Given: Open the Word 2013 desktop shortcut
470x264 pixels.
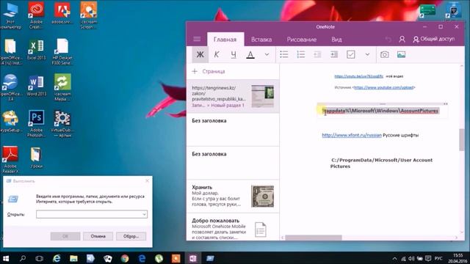Looking at the screenshot, I should tap(36, 86).
